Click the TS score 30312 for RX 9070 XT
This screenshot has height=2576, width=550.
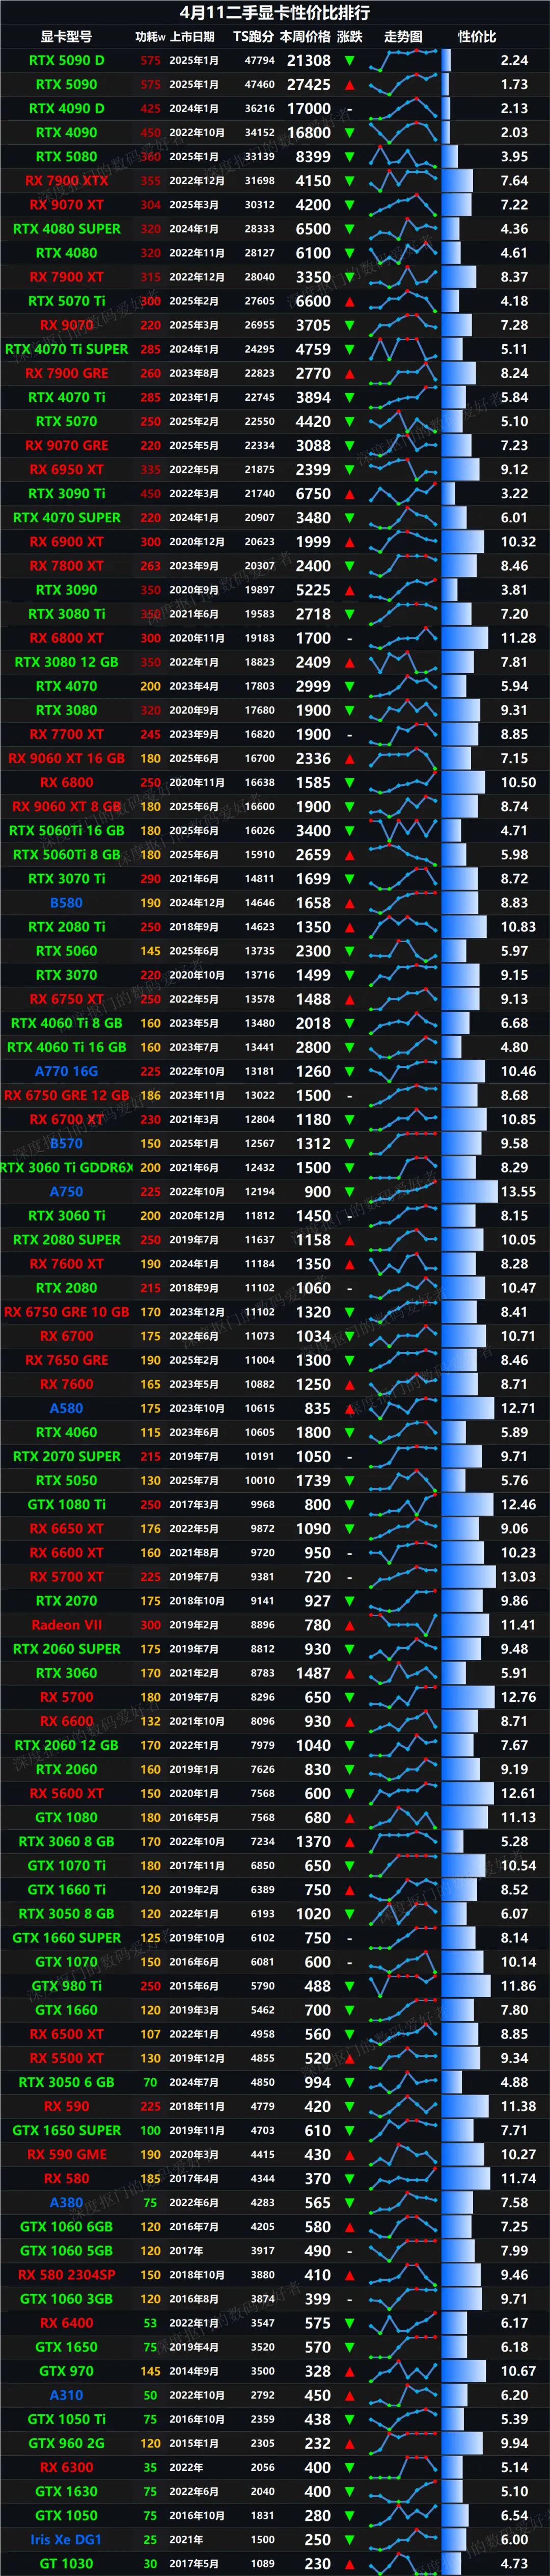[x=260, y=205]
